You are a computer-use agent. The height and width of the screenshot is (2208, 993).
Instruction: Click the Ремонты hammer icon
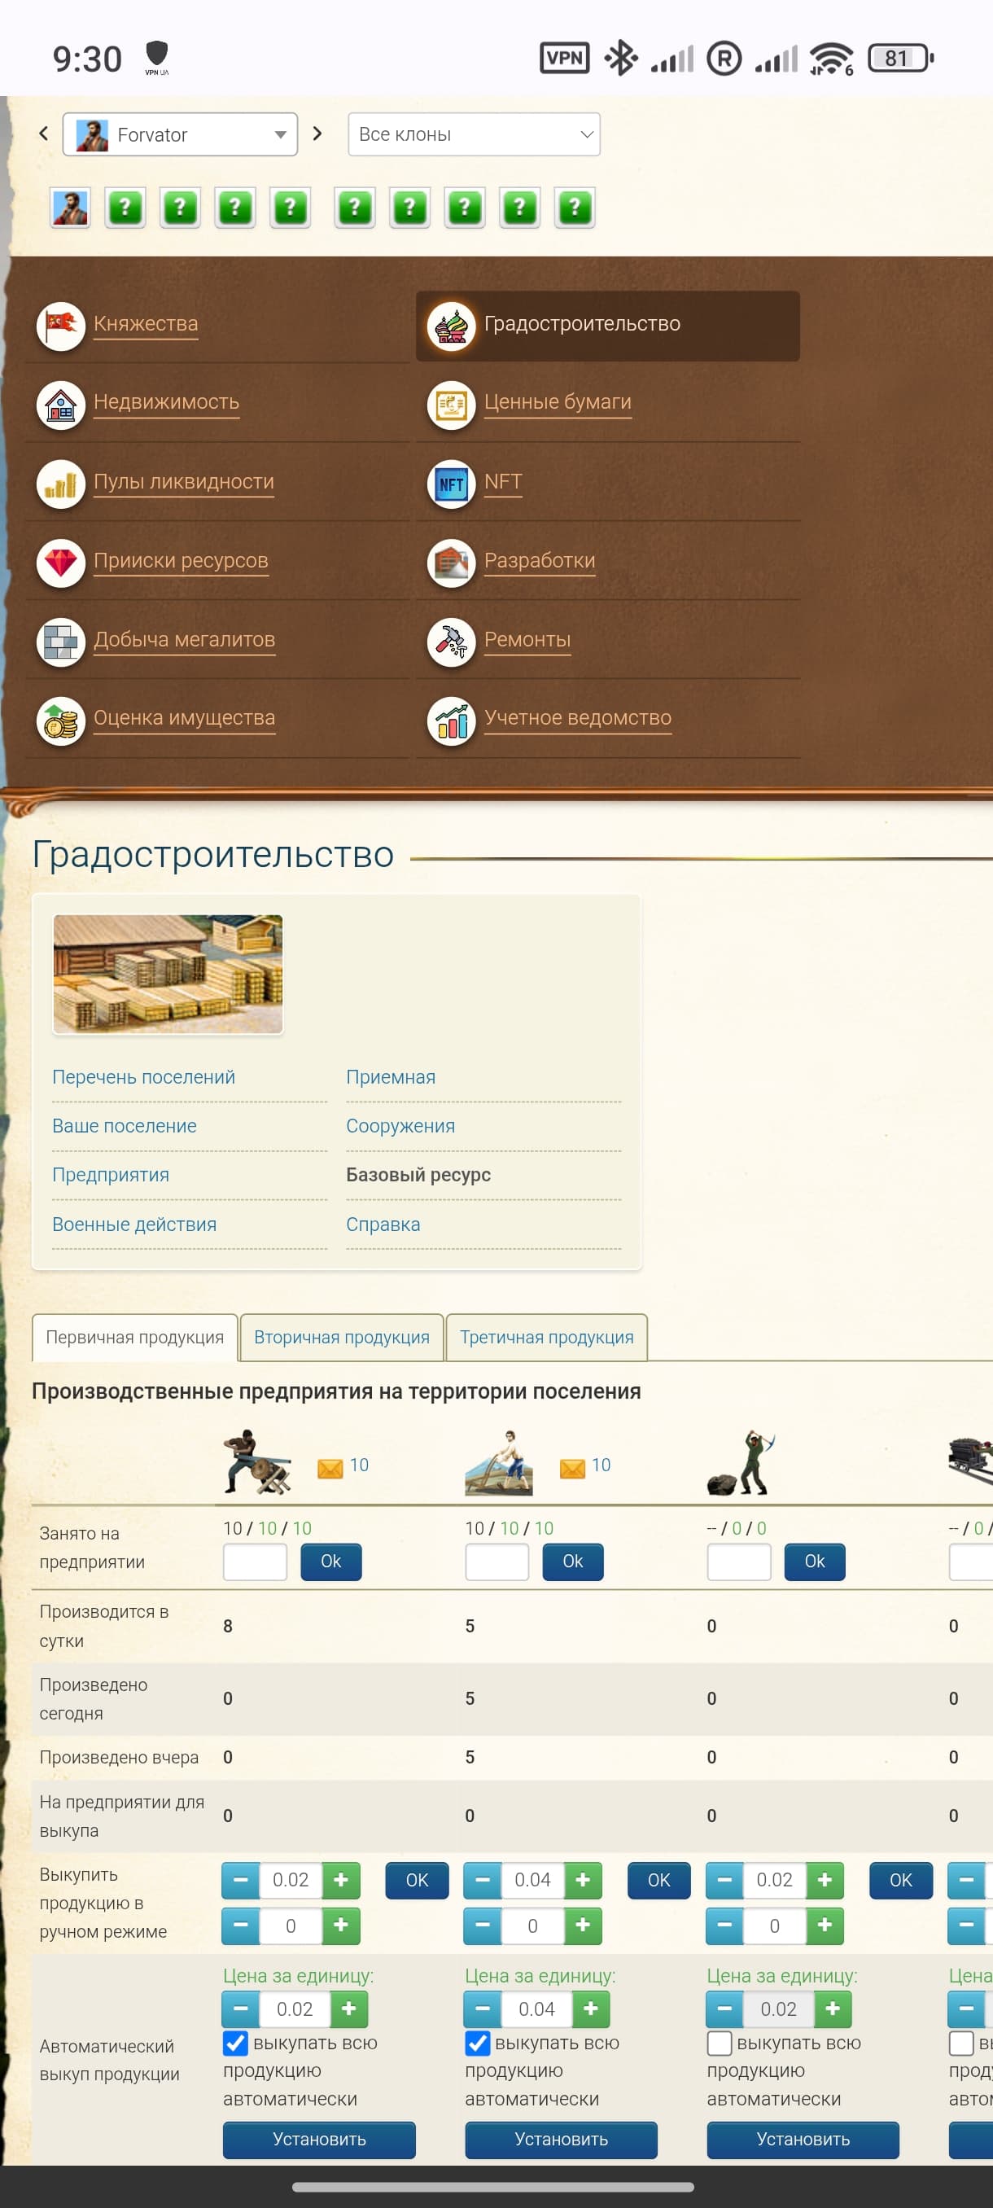pyautogui.click(x=451, y=641)
